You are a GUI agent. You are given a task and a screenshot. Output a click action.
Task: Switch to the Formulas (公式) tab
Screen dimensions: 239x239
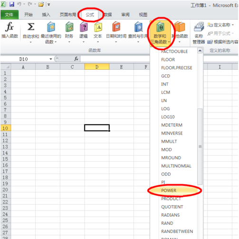(90, 15)
